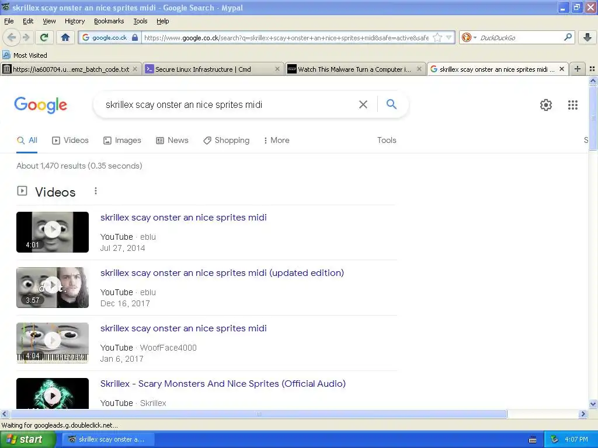
Task: Submit search with blue magnifier icon
Action: (391, 104)
